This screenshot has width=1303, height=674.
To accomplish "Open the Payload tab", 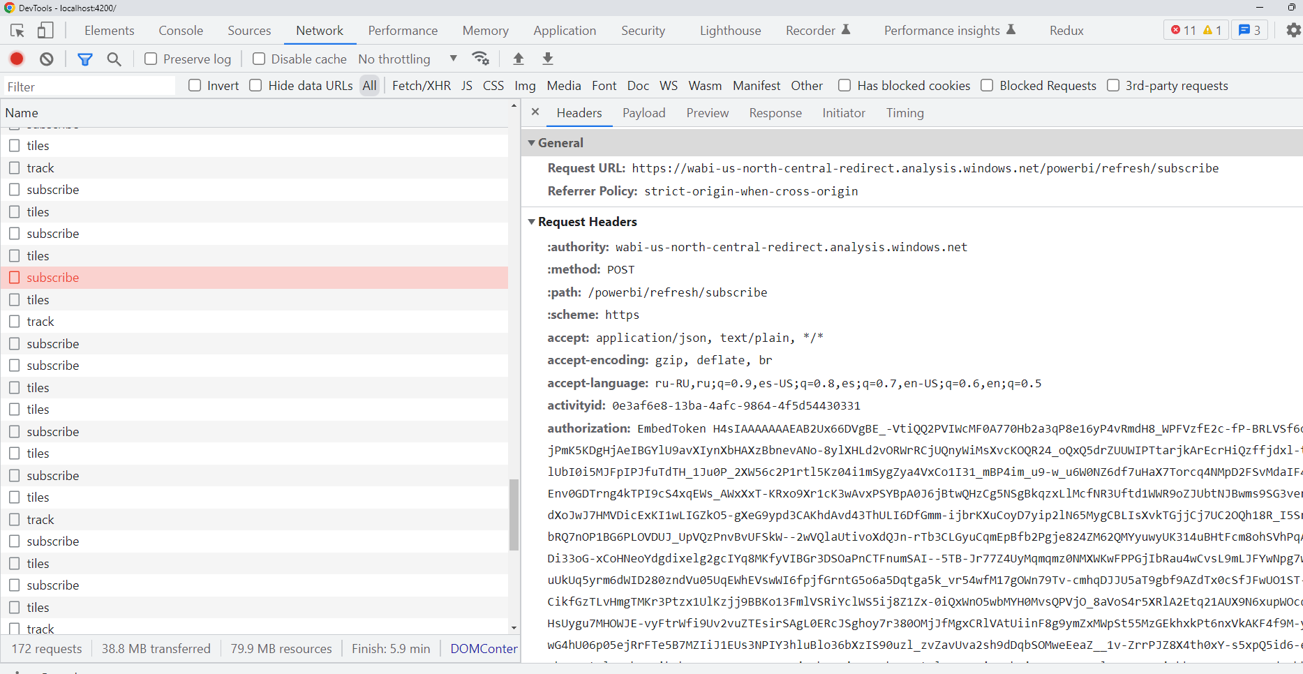I will pyautogui.click(x=643, y=112).
